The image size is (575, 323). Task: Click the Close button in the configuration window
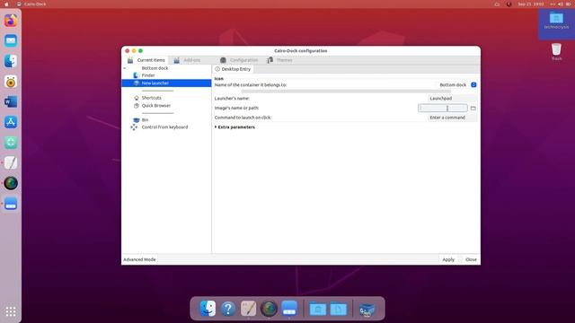click(x=471, y=259)
